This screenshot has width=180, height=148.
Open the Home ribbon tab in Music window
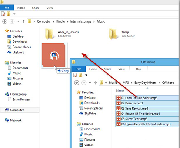tap(21, 8)
